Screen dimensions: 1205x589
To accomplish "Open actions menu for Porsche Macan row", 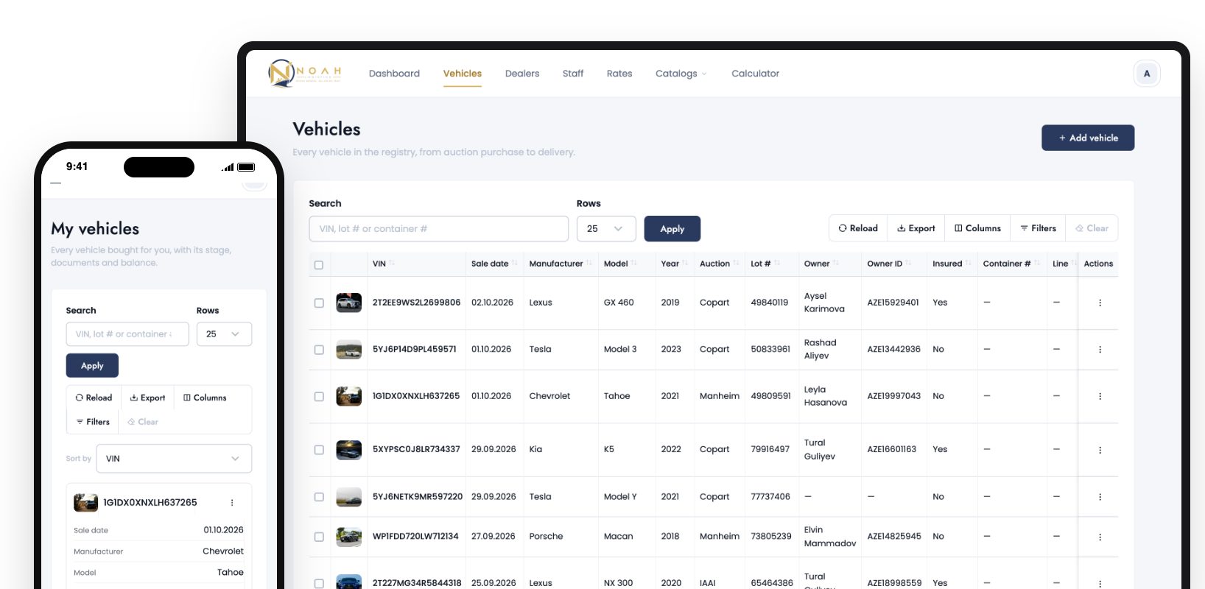I will [x=1100, y=537].
